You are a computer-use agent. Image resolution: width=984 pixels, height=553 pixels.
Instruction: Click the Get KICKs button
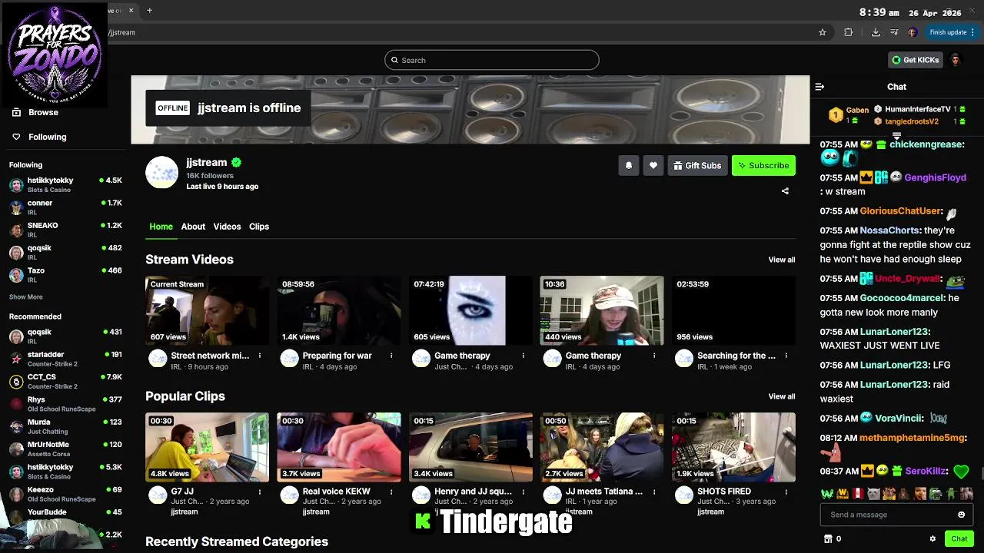click(x=915, y=60)
